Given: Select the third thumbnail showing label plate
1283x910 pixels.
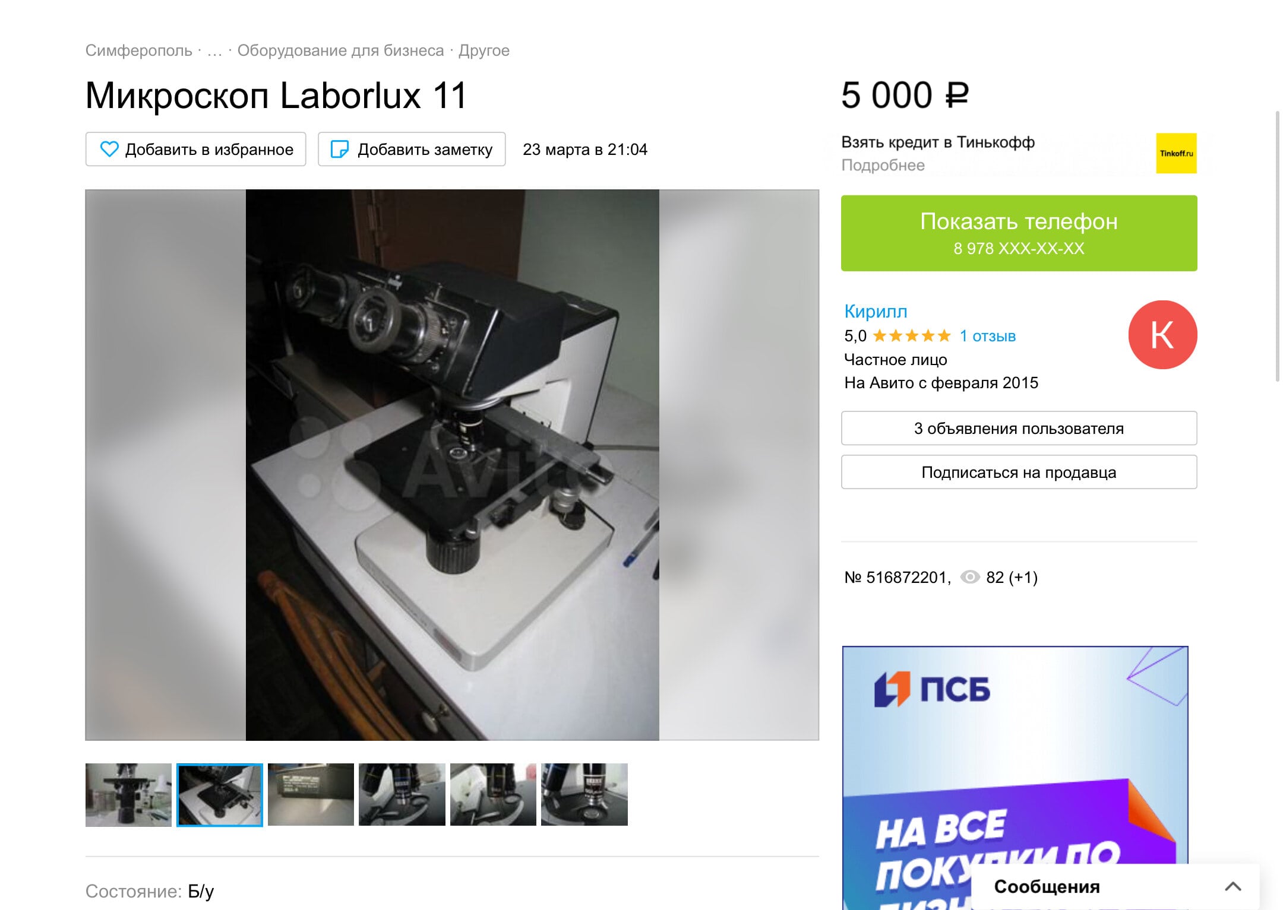Looking at the screenshot, I should pos(311,795).
